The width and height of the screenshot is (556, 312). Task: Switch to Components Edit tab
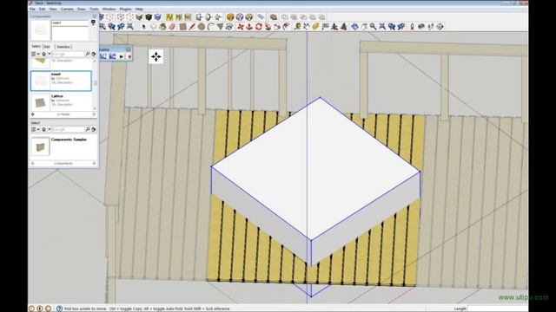click(x=47, y=46)
